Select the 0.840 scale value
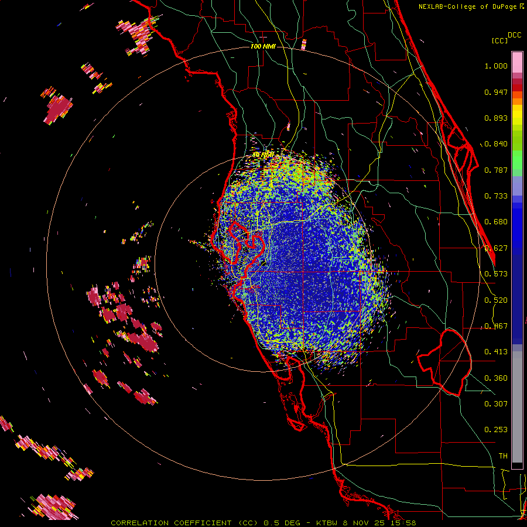 pos(496,144)
